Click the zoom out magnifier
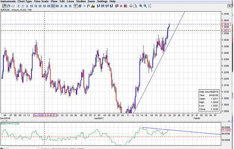 click(145, 6)
